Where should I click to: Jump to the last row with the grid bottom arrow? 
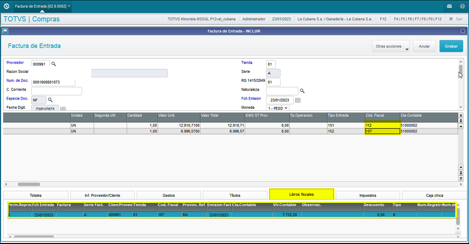[461, 178]
